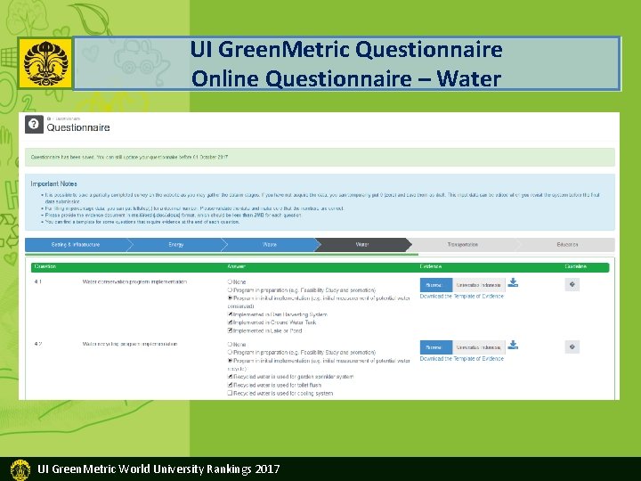Click Browse button for question 4.2 evidence
Viewport: 641px width, 481px height.
pos(435,347)
